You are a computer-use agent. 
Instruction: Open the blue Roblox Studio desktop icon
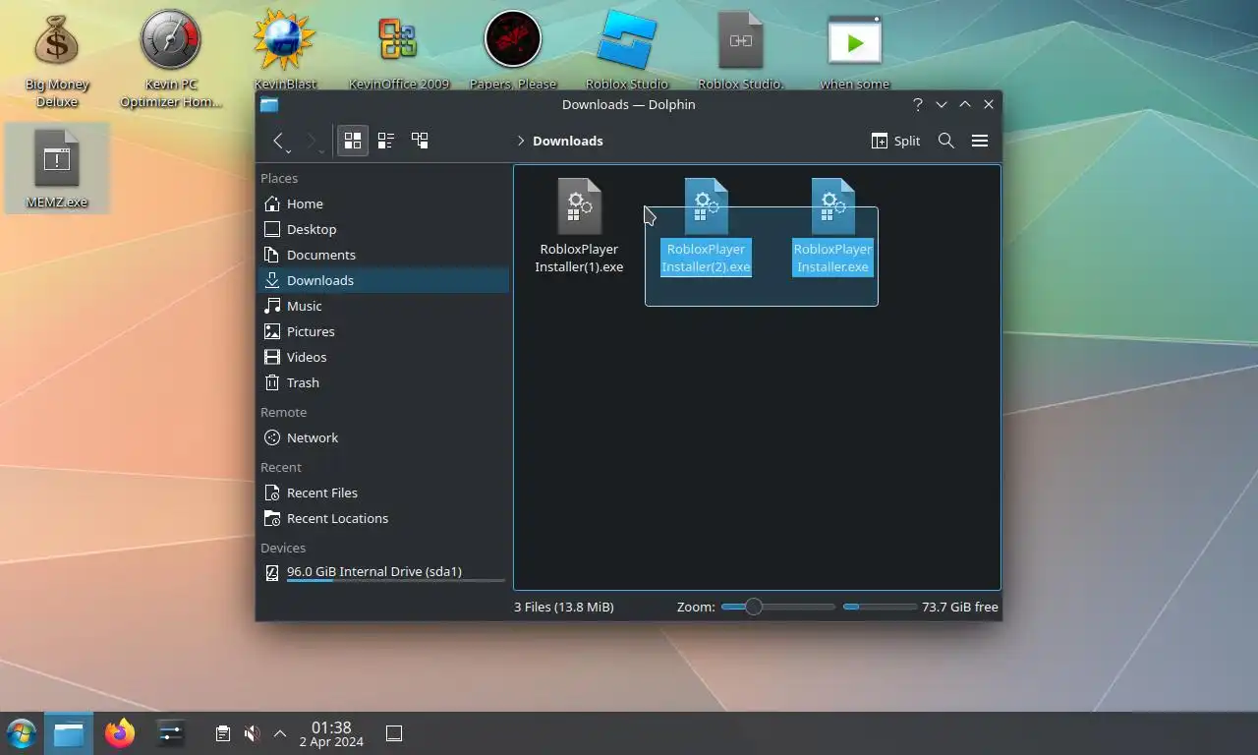(627, 51)
